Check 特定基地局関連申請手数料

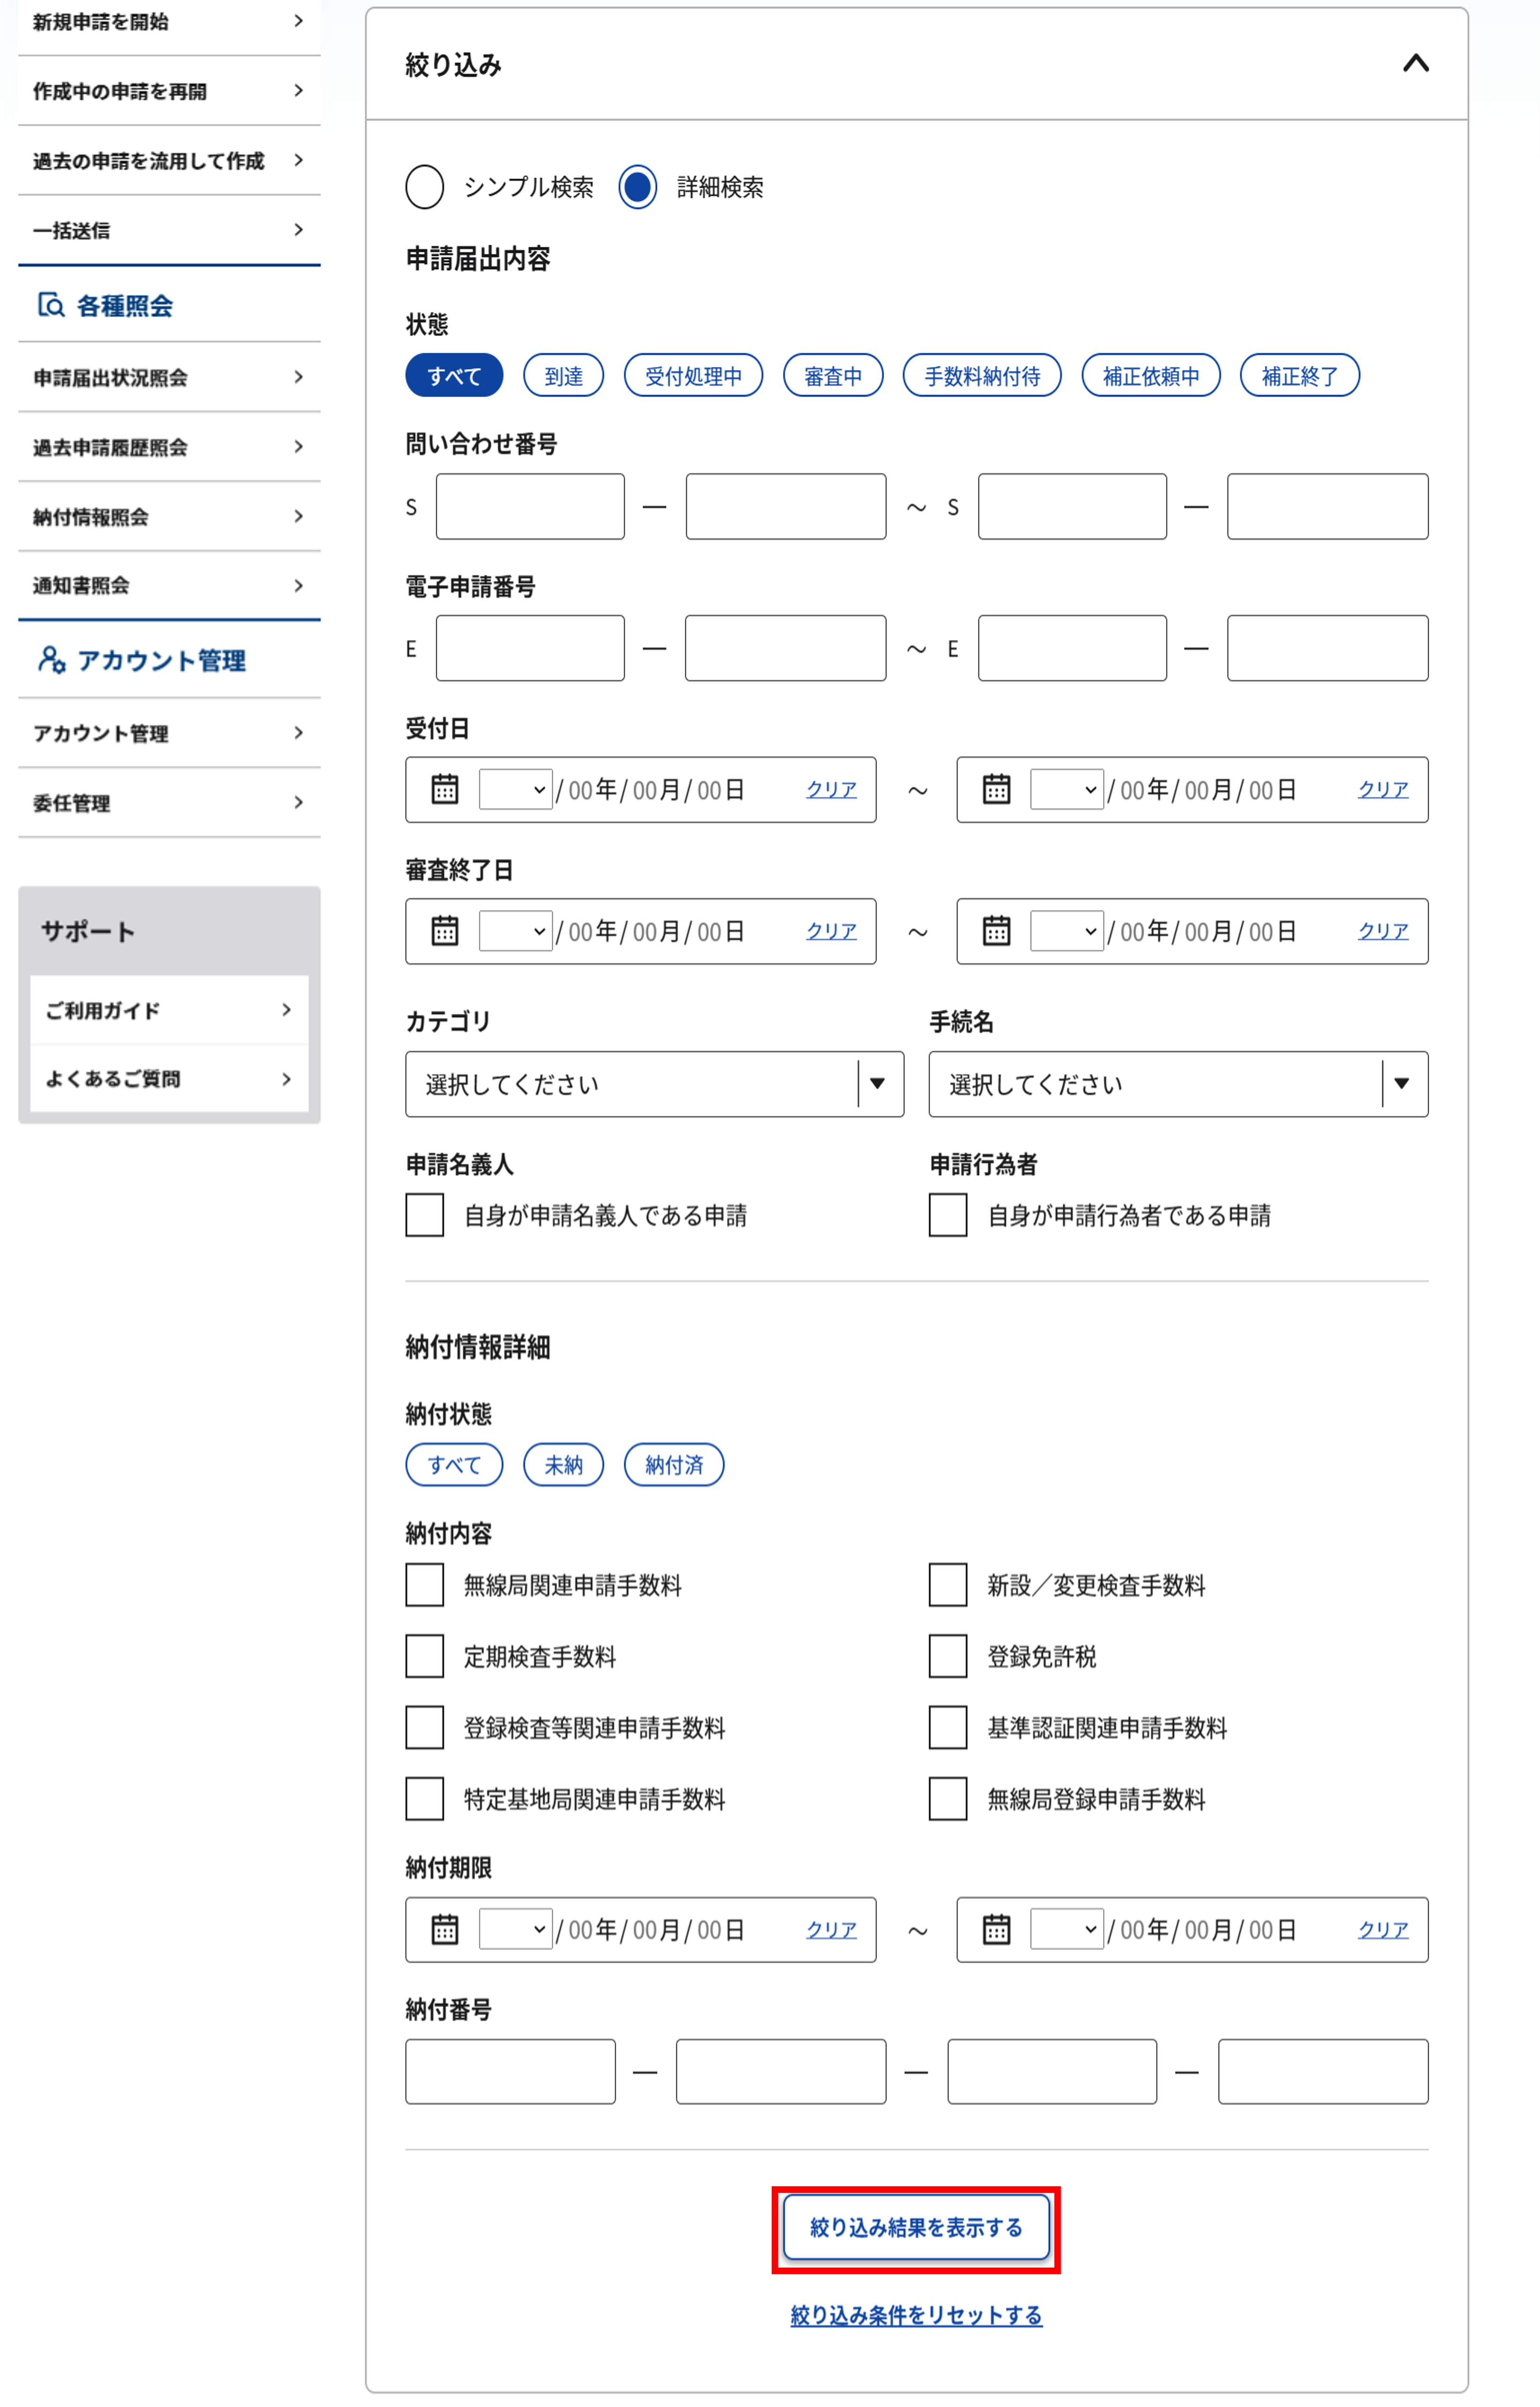425,1799
